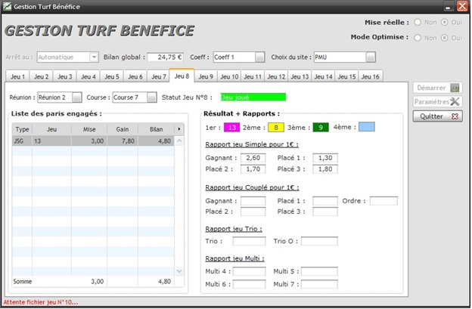Click the green icon on Démarrer

coord(455,88)
